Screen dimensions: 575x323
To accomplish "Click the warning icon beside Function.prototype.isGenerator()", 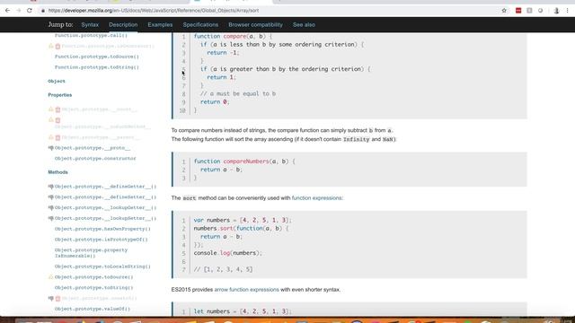I will (x=51, y=46).
